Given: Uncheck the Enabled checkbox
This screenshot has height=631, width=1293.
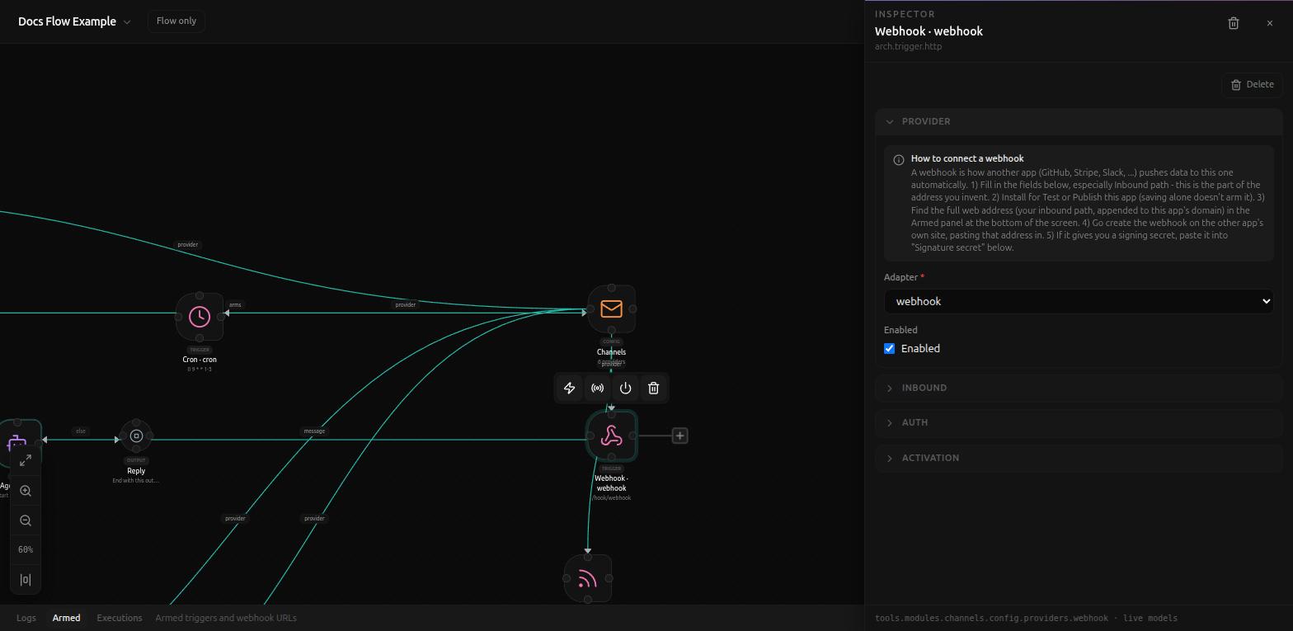Looking at the screenshot, I should (890, 348).
